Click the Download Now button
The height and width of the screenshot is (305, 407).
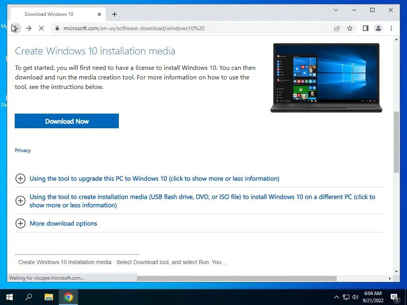(67, 121)
